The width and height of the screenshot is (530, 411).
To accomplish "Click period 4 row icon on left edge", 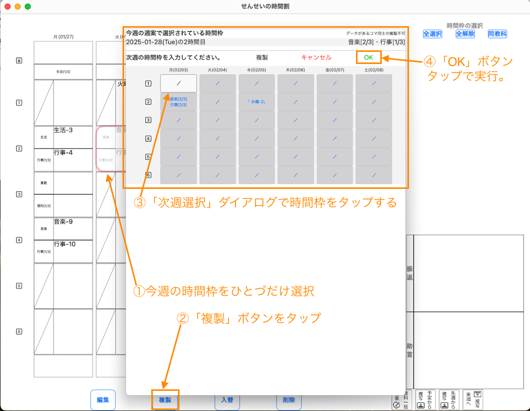I will coord(19,240).
